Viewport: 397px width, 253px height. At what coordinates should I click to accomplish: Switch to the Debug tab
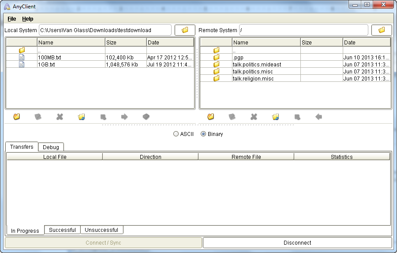coord(51,147)
